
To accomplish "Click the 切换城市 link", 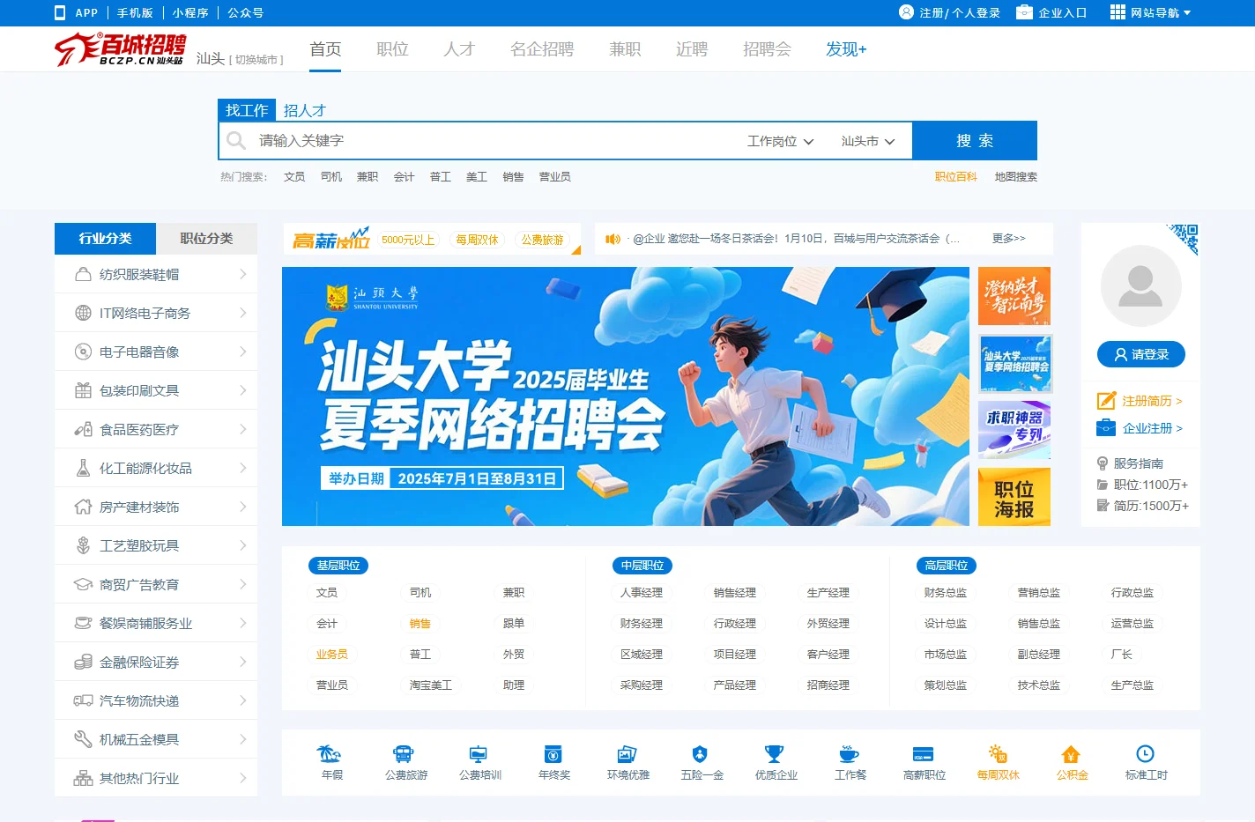I will pyautogui.click(x=256, y=60).
